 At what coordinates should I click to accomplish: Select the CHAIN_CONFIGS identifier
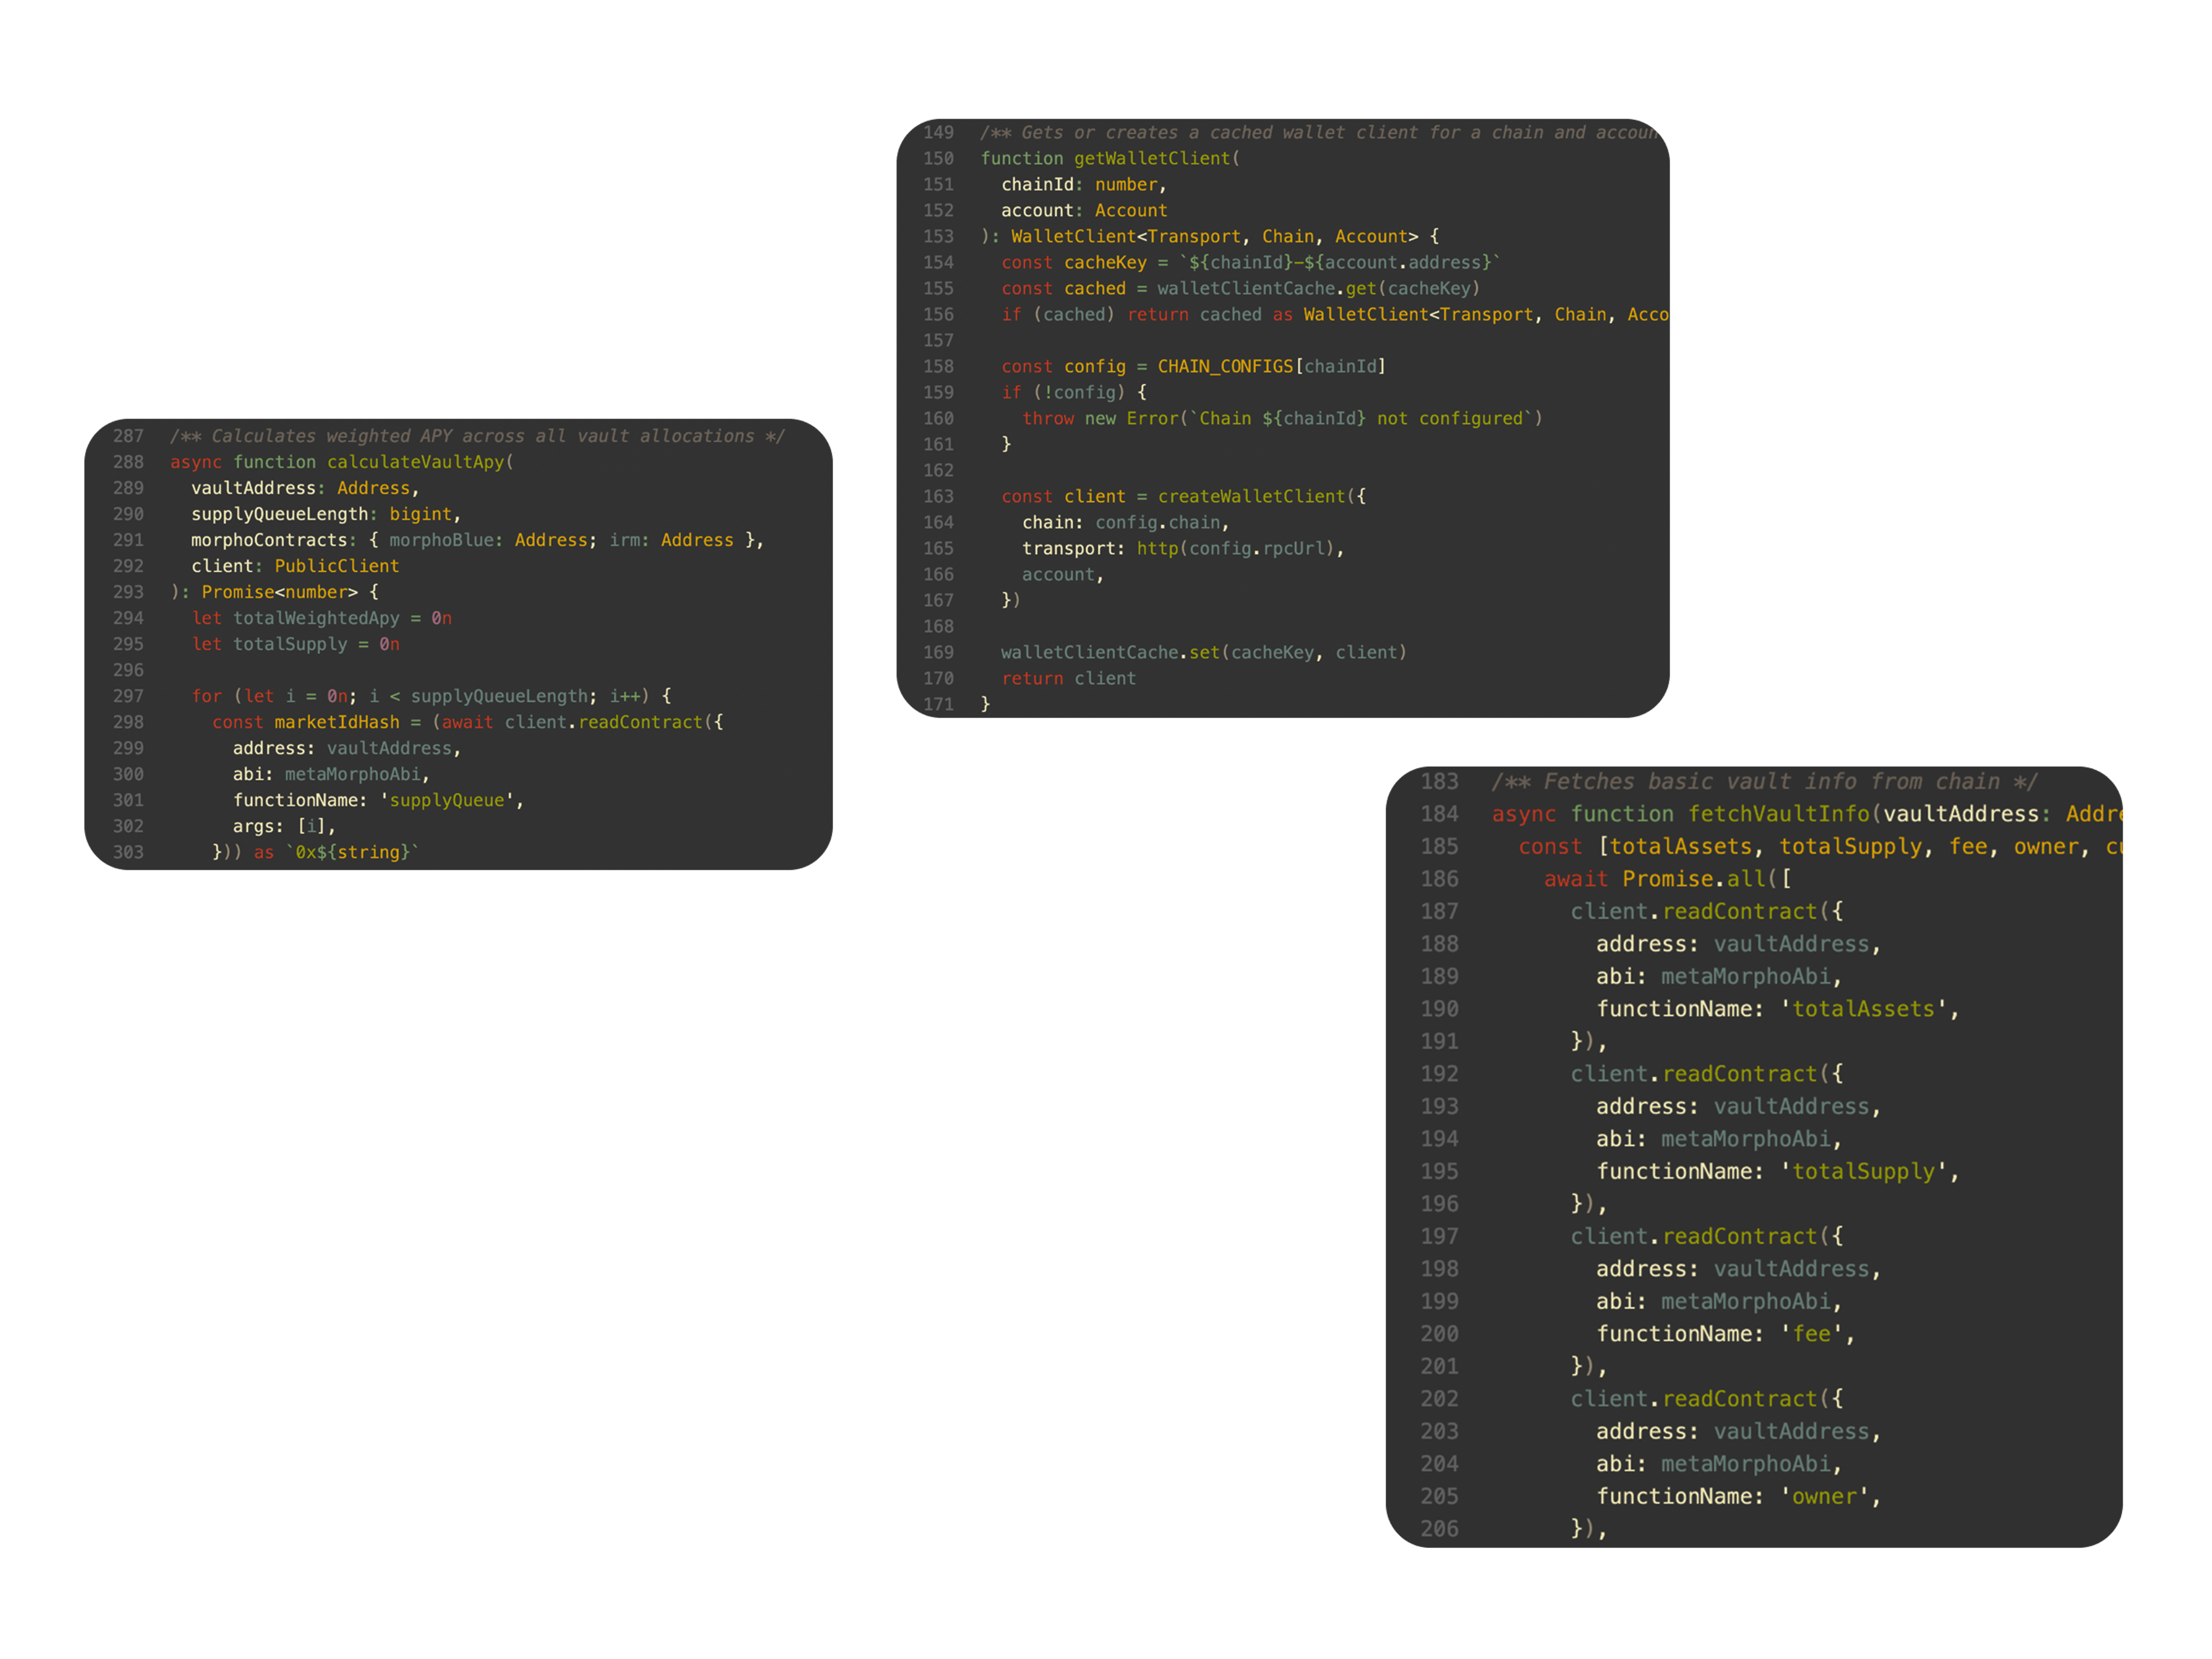coord(1225,366)
